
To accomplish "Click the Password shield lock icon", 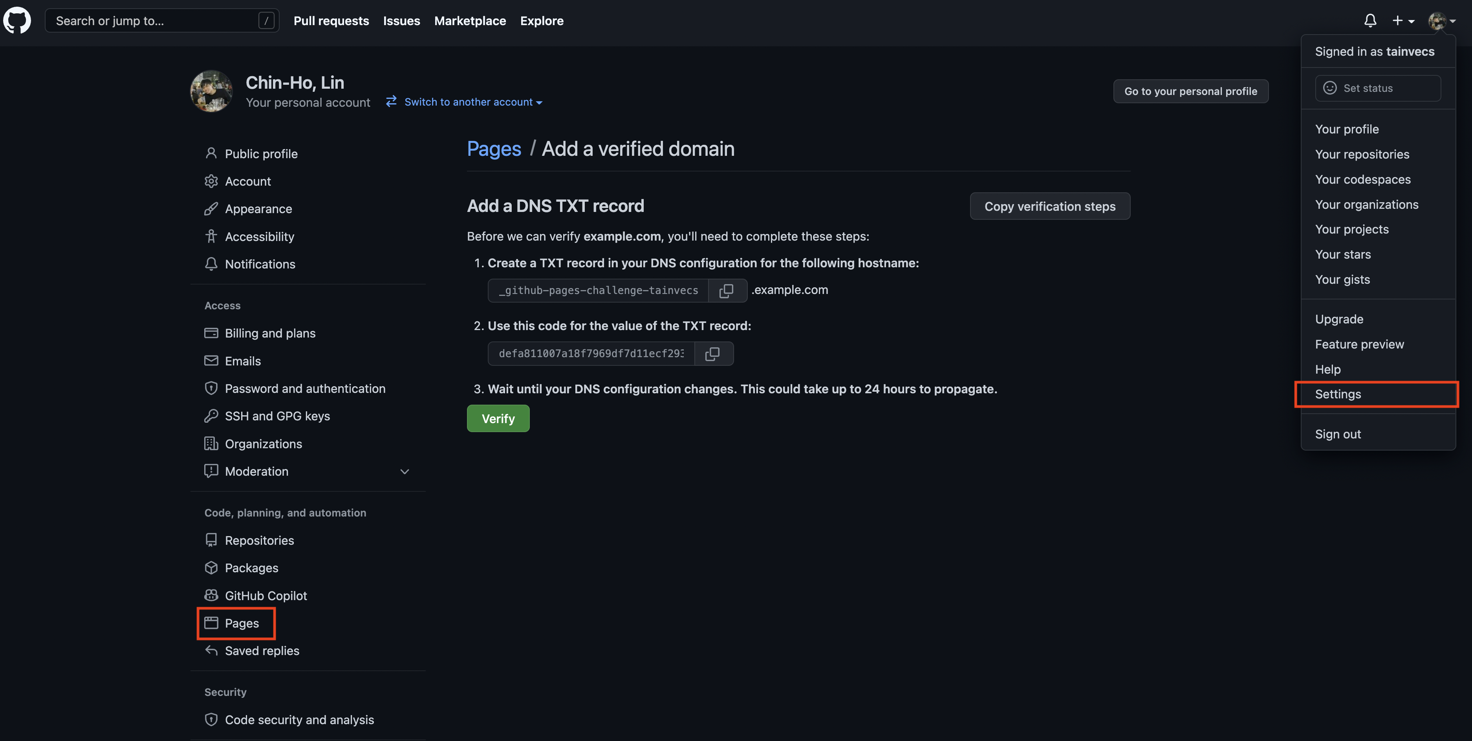I will (211, 388).
